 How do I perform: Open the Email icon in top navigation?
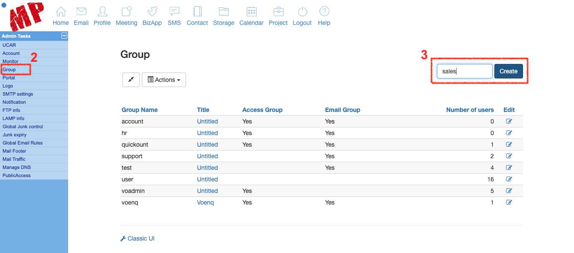tap(81, 12)
